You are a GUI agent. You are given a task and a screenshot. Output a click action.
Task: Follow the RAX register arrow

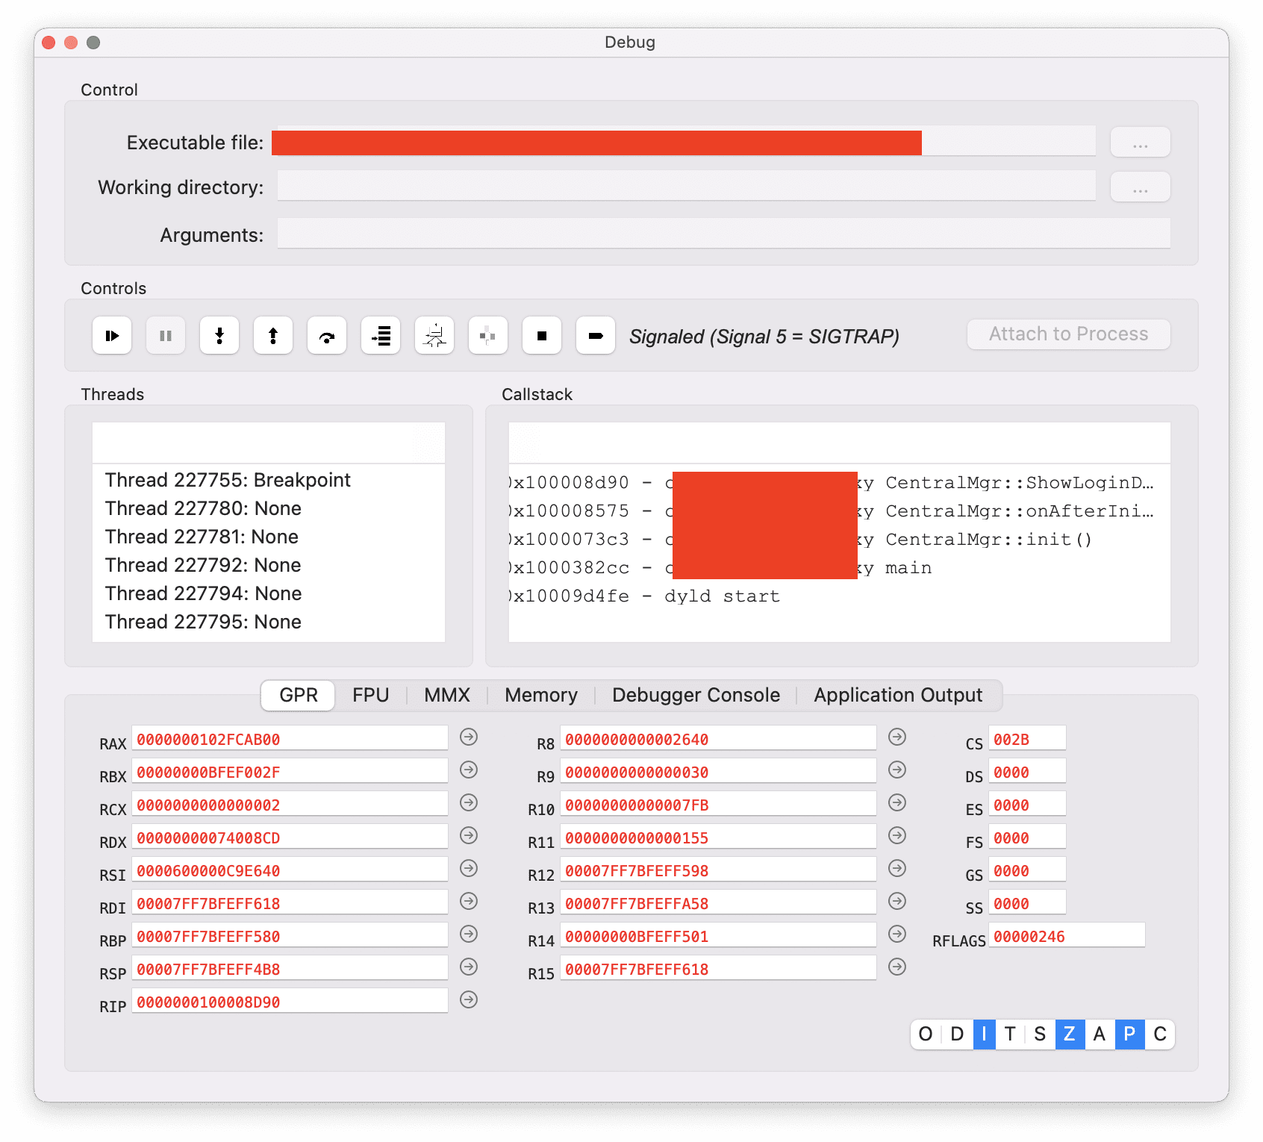tap(469, 737)
